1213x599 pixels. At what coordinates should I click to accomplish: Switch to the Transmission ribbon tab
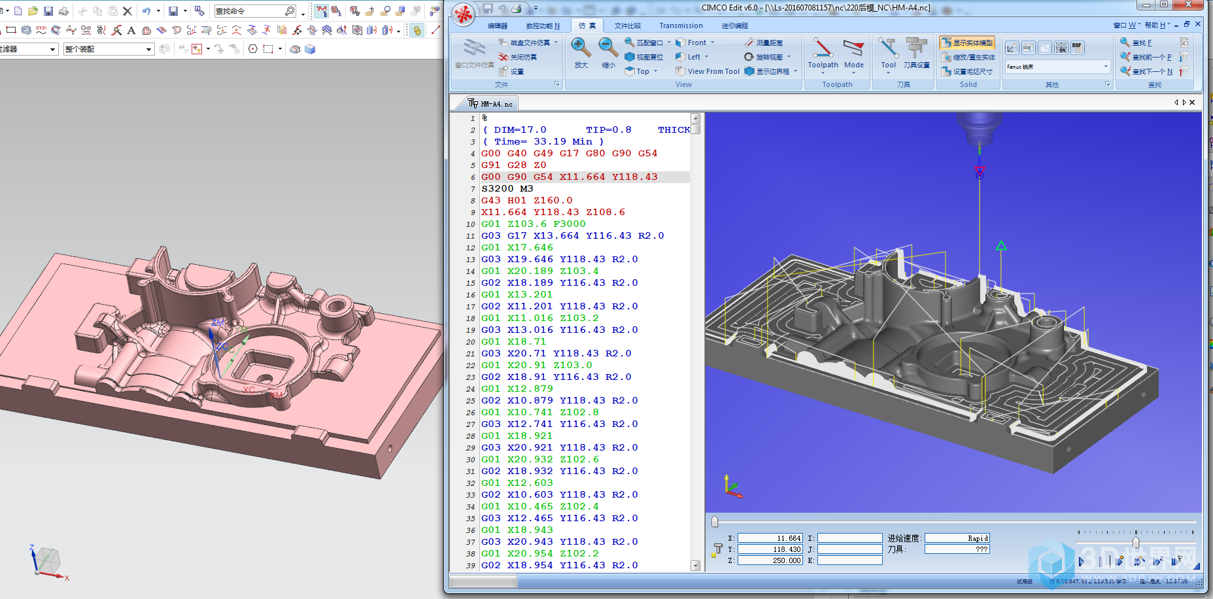tap(681, 26)
